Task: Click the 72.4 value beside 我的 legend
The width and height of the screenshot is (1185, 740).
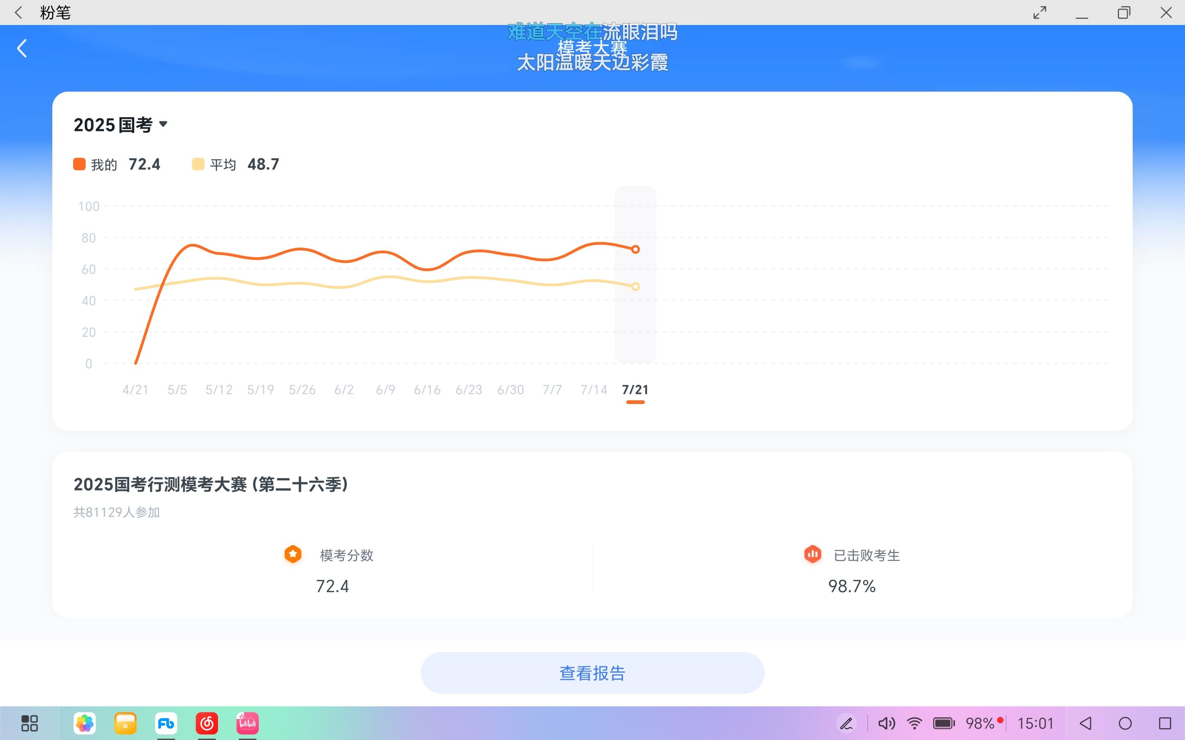Action: 144,164
